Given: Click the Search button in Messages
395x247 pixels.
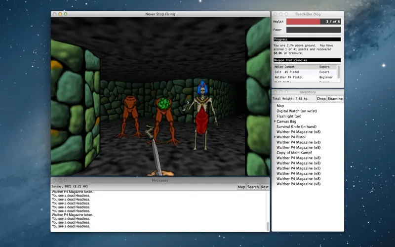Looking at the screenshot, I should coord(253,187).
